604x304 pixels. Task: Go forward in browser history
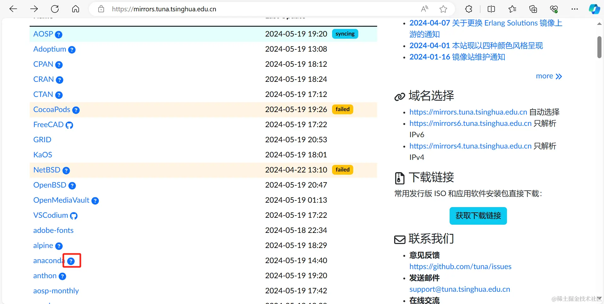(x=34, y=9)
